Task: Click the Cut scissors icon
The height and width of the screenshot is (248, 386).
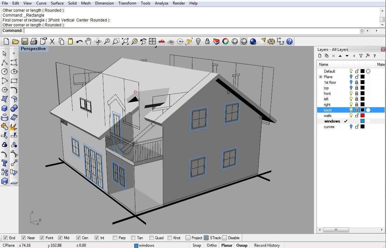Action: click(52, 41)
